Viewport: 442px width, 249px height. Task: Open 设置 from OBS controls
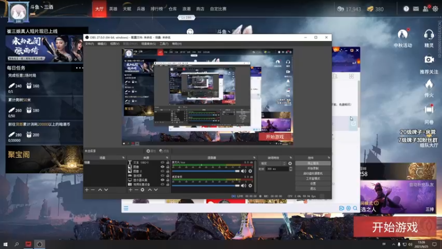click(x=313, y=184)
